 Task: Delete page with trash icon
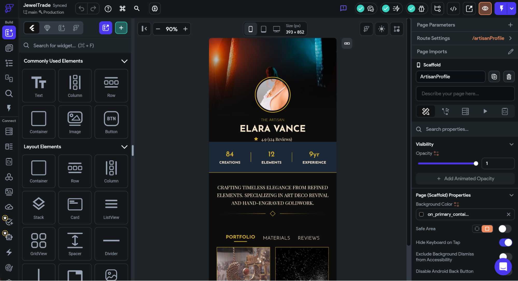tap(509, 77)
